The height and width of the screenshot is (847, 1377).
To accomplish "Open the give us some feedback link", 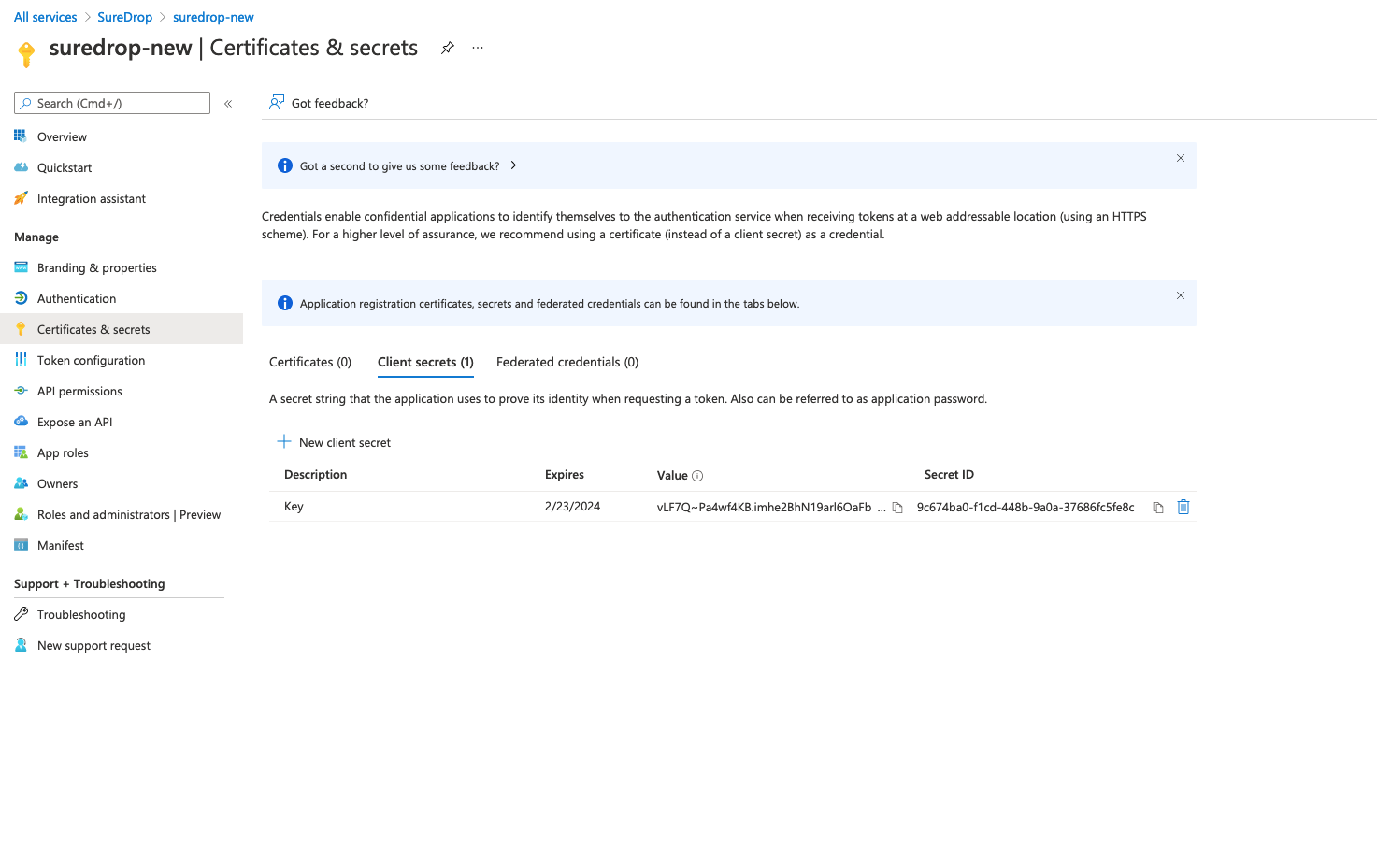I will click(408, 165).
